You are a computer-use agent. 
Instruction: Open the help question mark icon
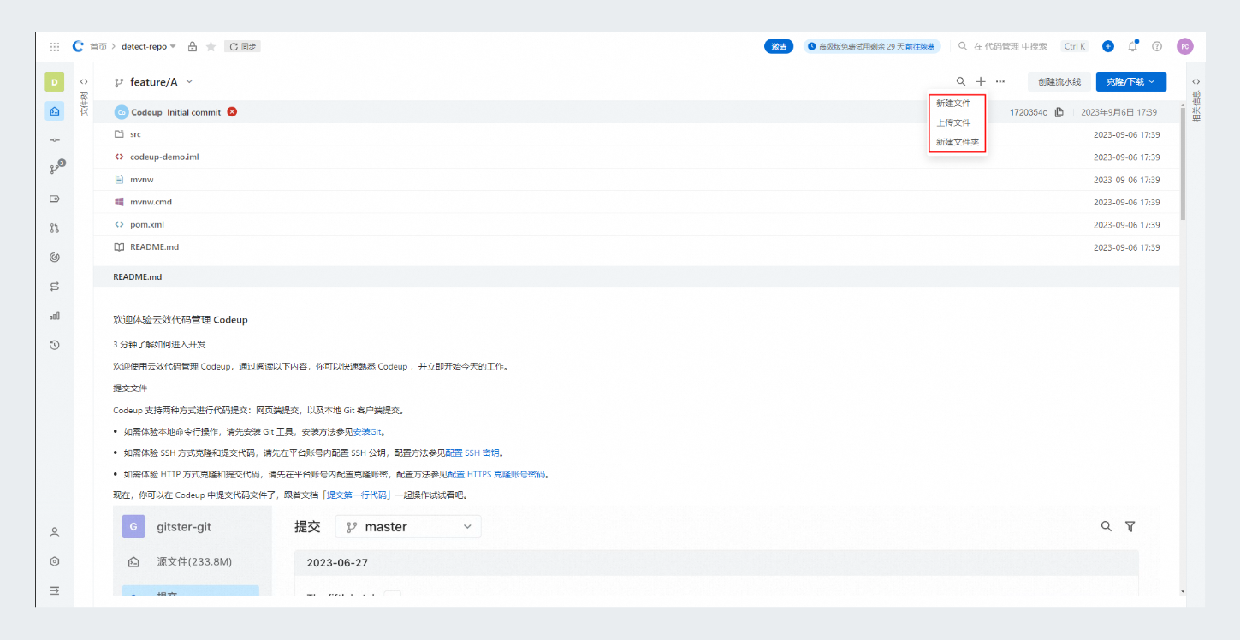coord(1157,46)
